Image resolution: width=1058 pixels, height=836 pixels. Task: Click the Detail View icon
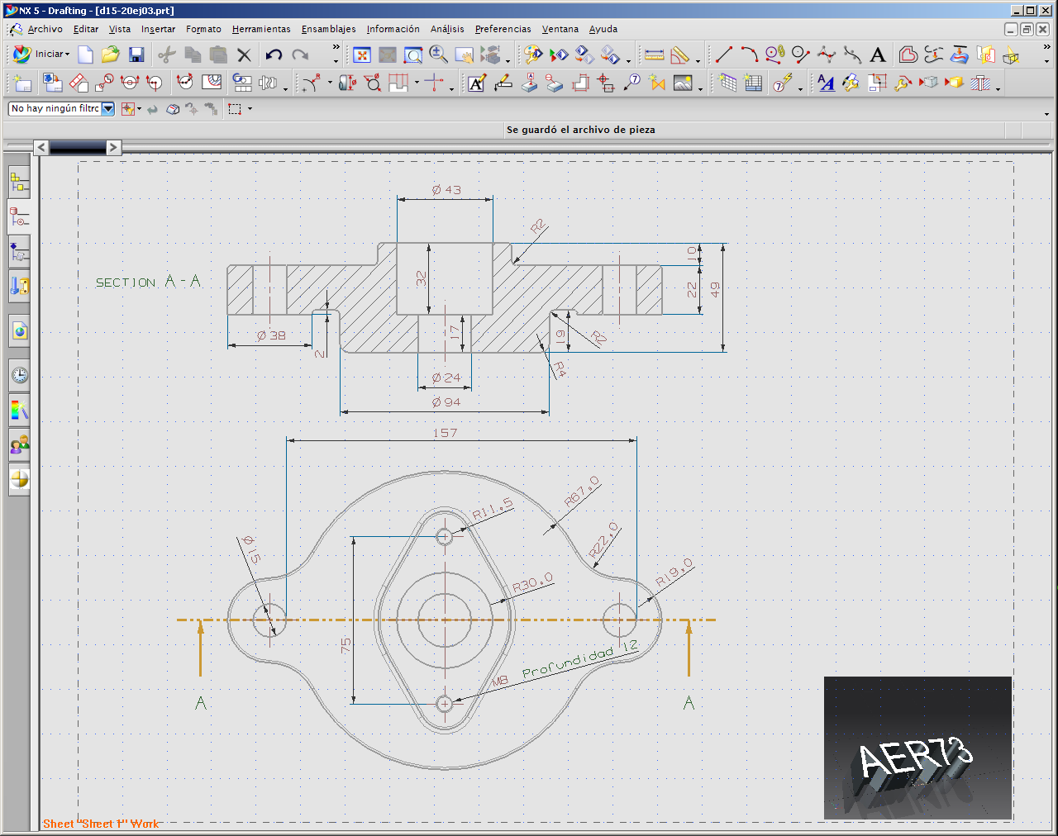pos(104,83)
